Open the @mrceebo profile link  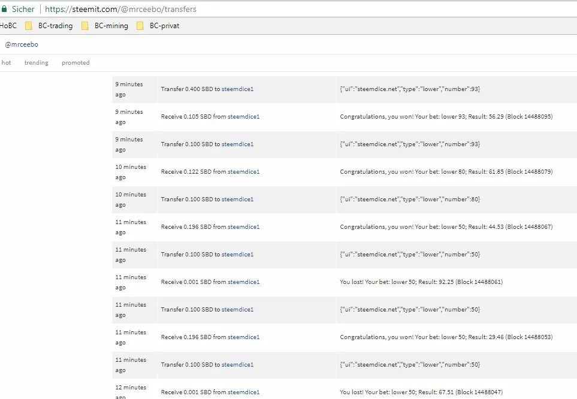coord(22,44)
